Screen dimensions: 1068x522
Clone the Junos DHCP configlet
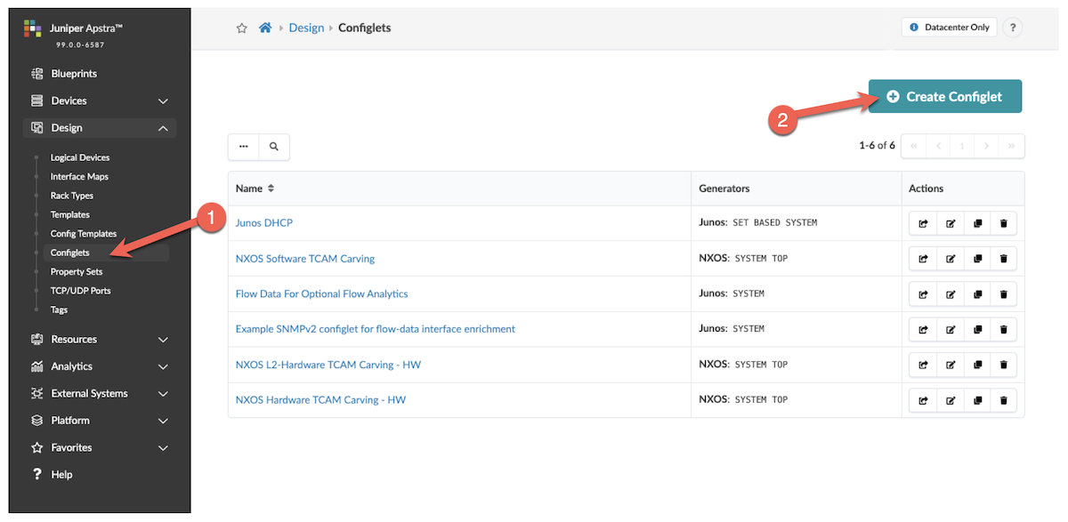tap(976, 223)
